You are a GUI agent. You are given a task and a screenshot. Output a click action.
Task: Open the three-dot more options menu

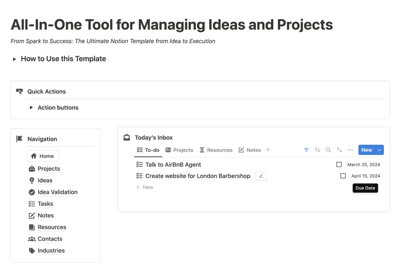pyautogui.click(x=350, y=150)
